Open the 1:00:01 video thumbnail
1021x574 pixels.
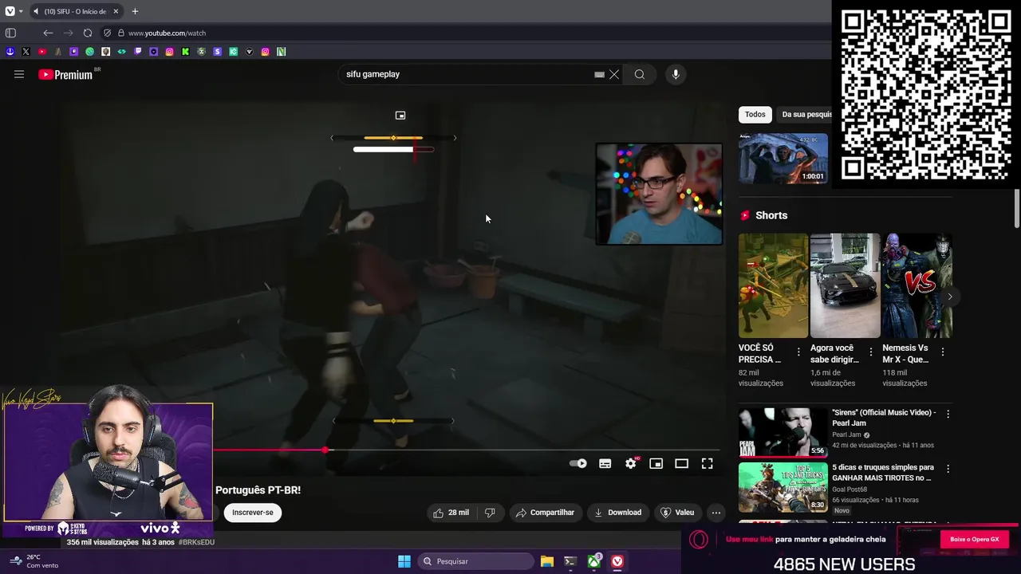[x=783, y=159]
